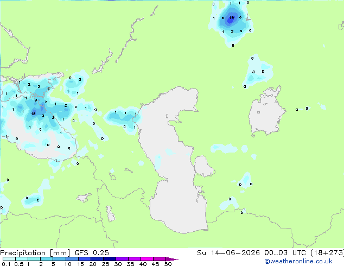Click the '12' precipitation value on map
The height and width of the screenshot is (266, 344).
pos(33,113)
